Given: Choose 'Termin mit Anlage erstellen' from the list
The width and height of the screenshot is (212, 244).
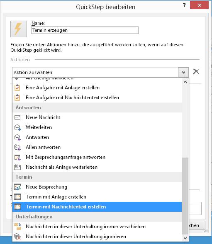Looking at the screenshot, I should point(97,197).
